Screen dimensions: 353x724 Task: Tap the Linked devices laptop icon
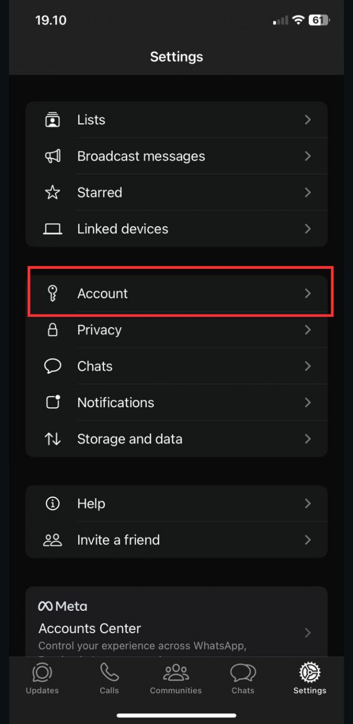click(x=52, y=229)
